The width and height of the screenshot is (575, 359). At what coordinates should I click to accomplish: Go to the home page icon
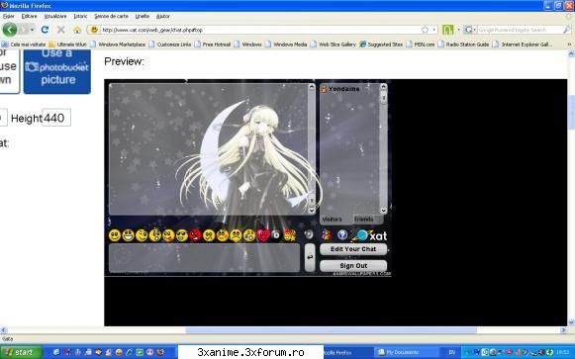77,30
